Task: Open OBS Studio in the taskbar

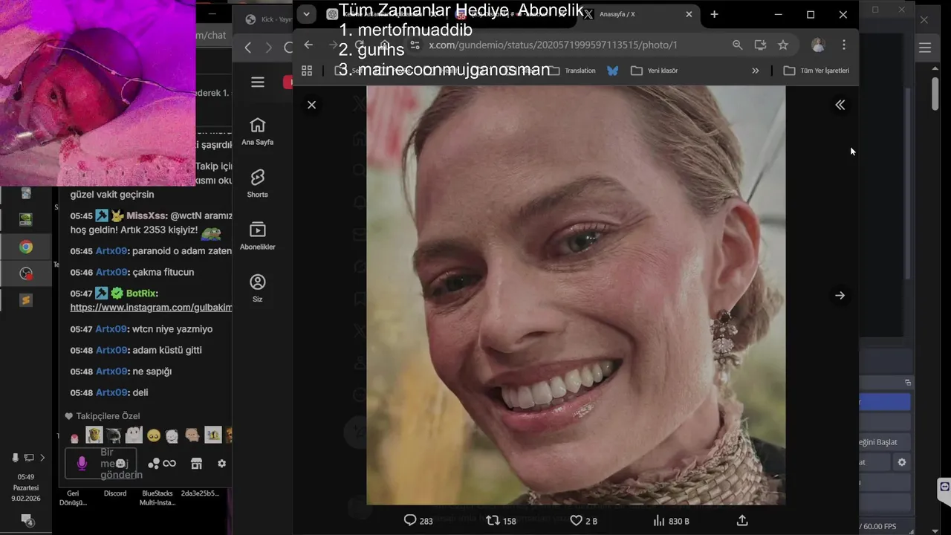Action: pos(26,273)
